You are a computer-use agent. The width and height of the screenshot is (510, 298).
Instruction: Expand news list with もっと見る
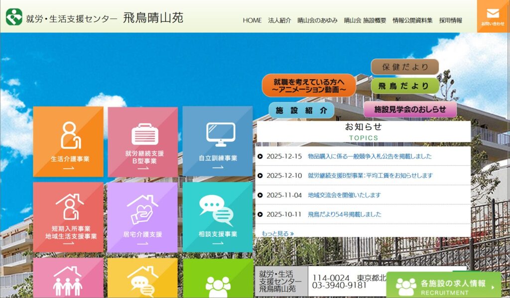[x=277, y=233]
